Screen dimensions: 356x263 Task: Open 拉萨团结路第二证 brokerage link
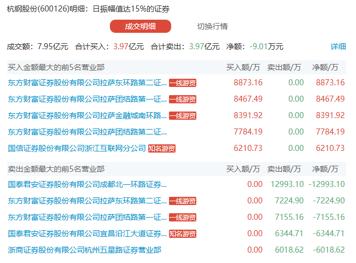click(x=87, y=132)
